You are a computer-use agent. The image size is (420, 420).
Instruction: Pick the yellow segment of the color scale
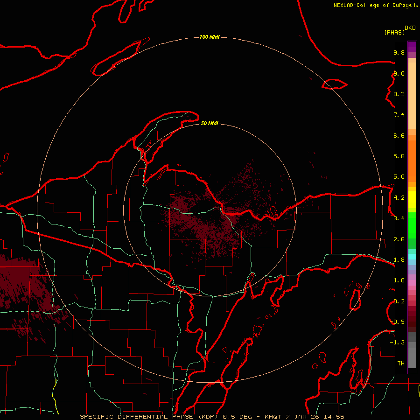(412, 200)
